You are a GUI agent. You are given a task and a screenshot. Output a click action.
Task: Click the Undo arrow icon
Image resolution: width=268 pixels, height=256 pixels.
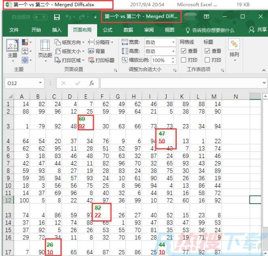point(68,17)
